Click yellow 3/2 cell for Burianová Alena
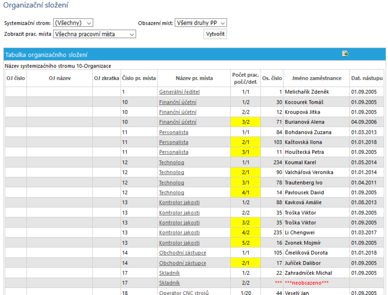The image size is (388, 295). 246,122
